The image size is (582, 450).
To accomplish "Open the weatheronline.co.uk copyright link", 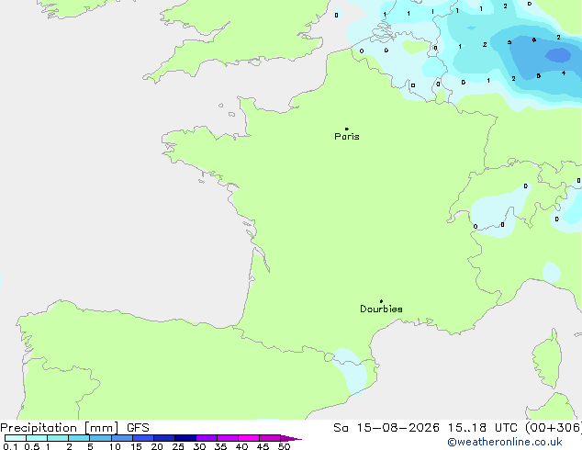I will pos(504,442).
